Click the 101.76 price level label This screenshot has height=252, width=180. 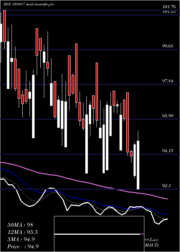click(168, 7)
